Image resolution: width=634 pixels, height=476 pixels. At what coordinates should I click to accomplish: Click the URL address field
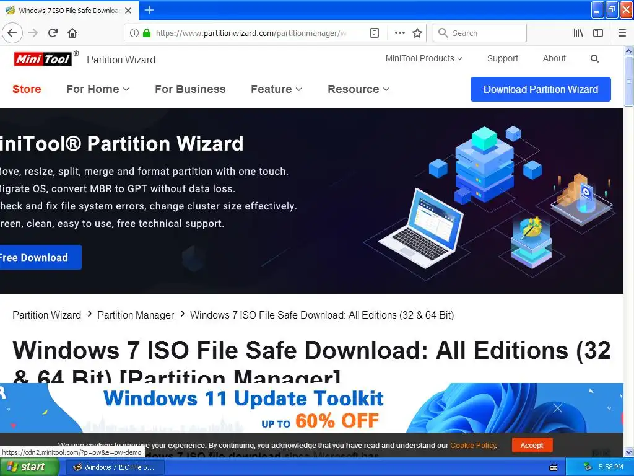[251, 33]
